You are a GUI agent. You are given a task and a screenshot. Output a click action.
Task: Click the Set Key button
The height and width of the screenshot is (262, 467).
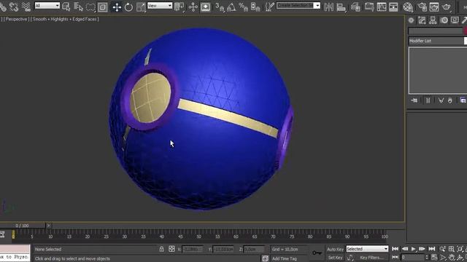click(335, 258)
